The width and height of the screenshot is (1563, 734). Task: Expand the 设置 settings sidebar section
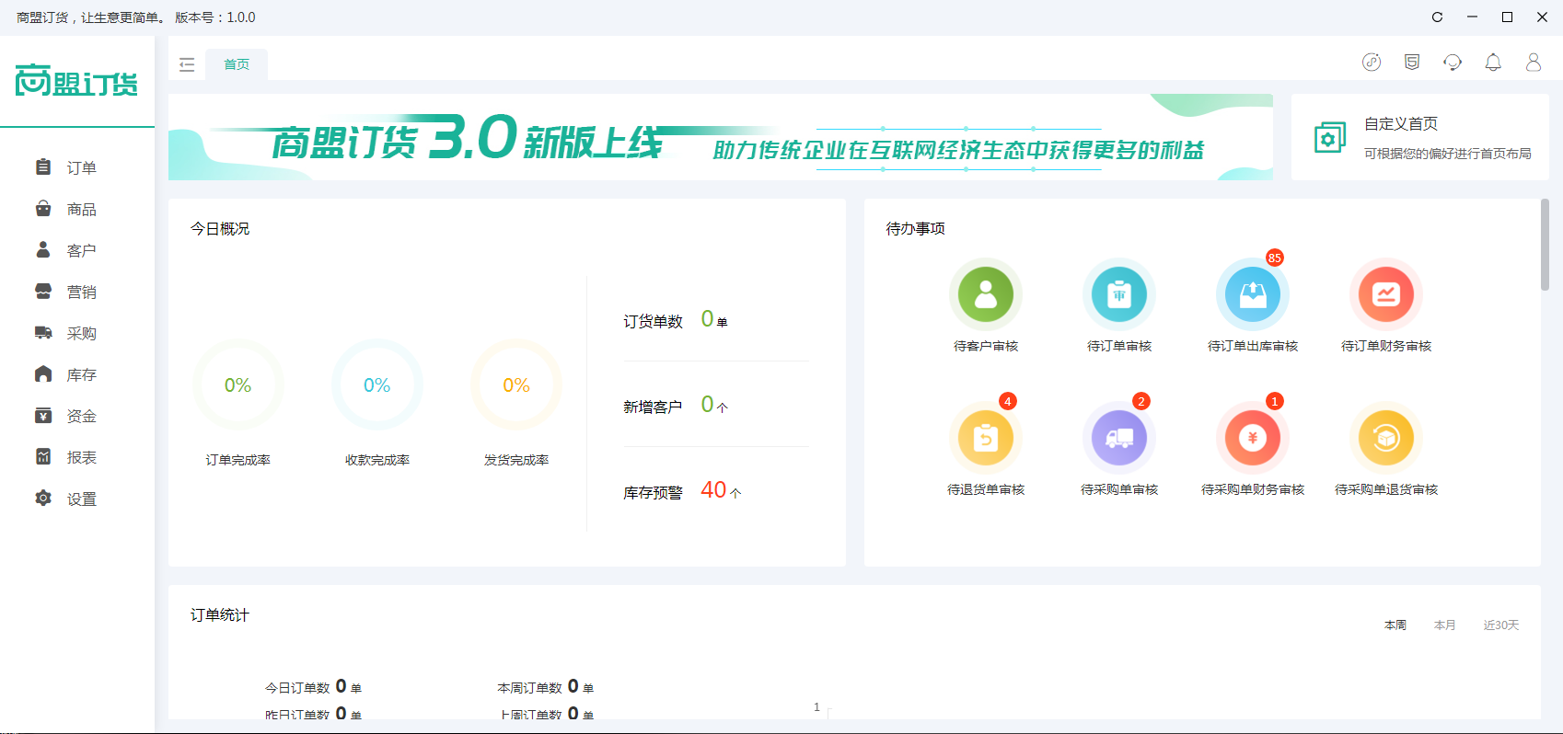pyautogui.click(x=81, y=499)
